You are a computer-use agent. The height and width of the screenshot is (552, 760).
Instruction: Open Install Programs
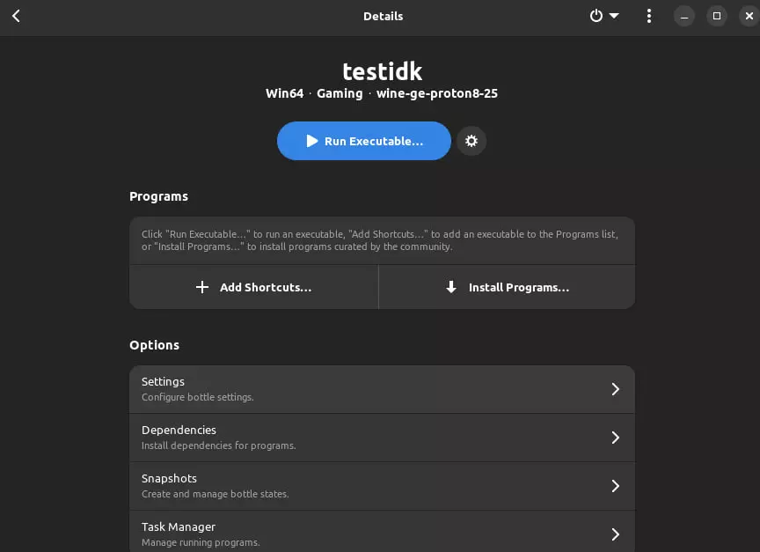point(507,287)
